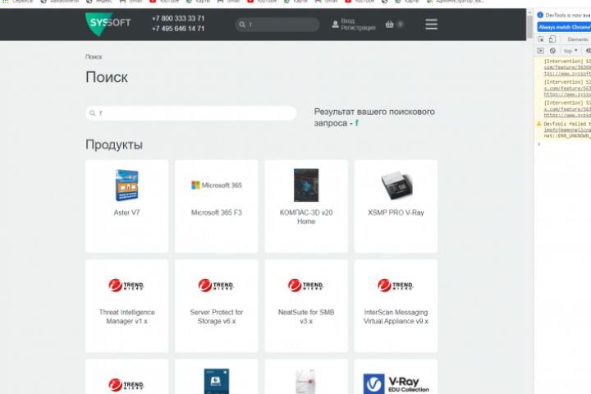Click the SYSSOFT logo in the header

pos(108,23)
